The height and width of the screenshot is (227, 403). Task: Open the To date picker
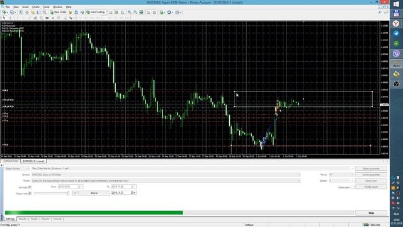click(124, 187)
